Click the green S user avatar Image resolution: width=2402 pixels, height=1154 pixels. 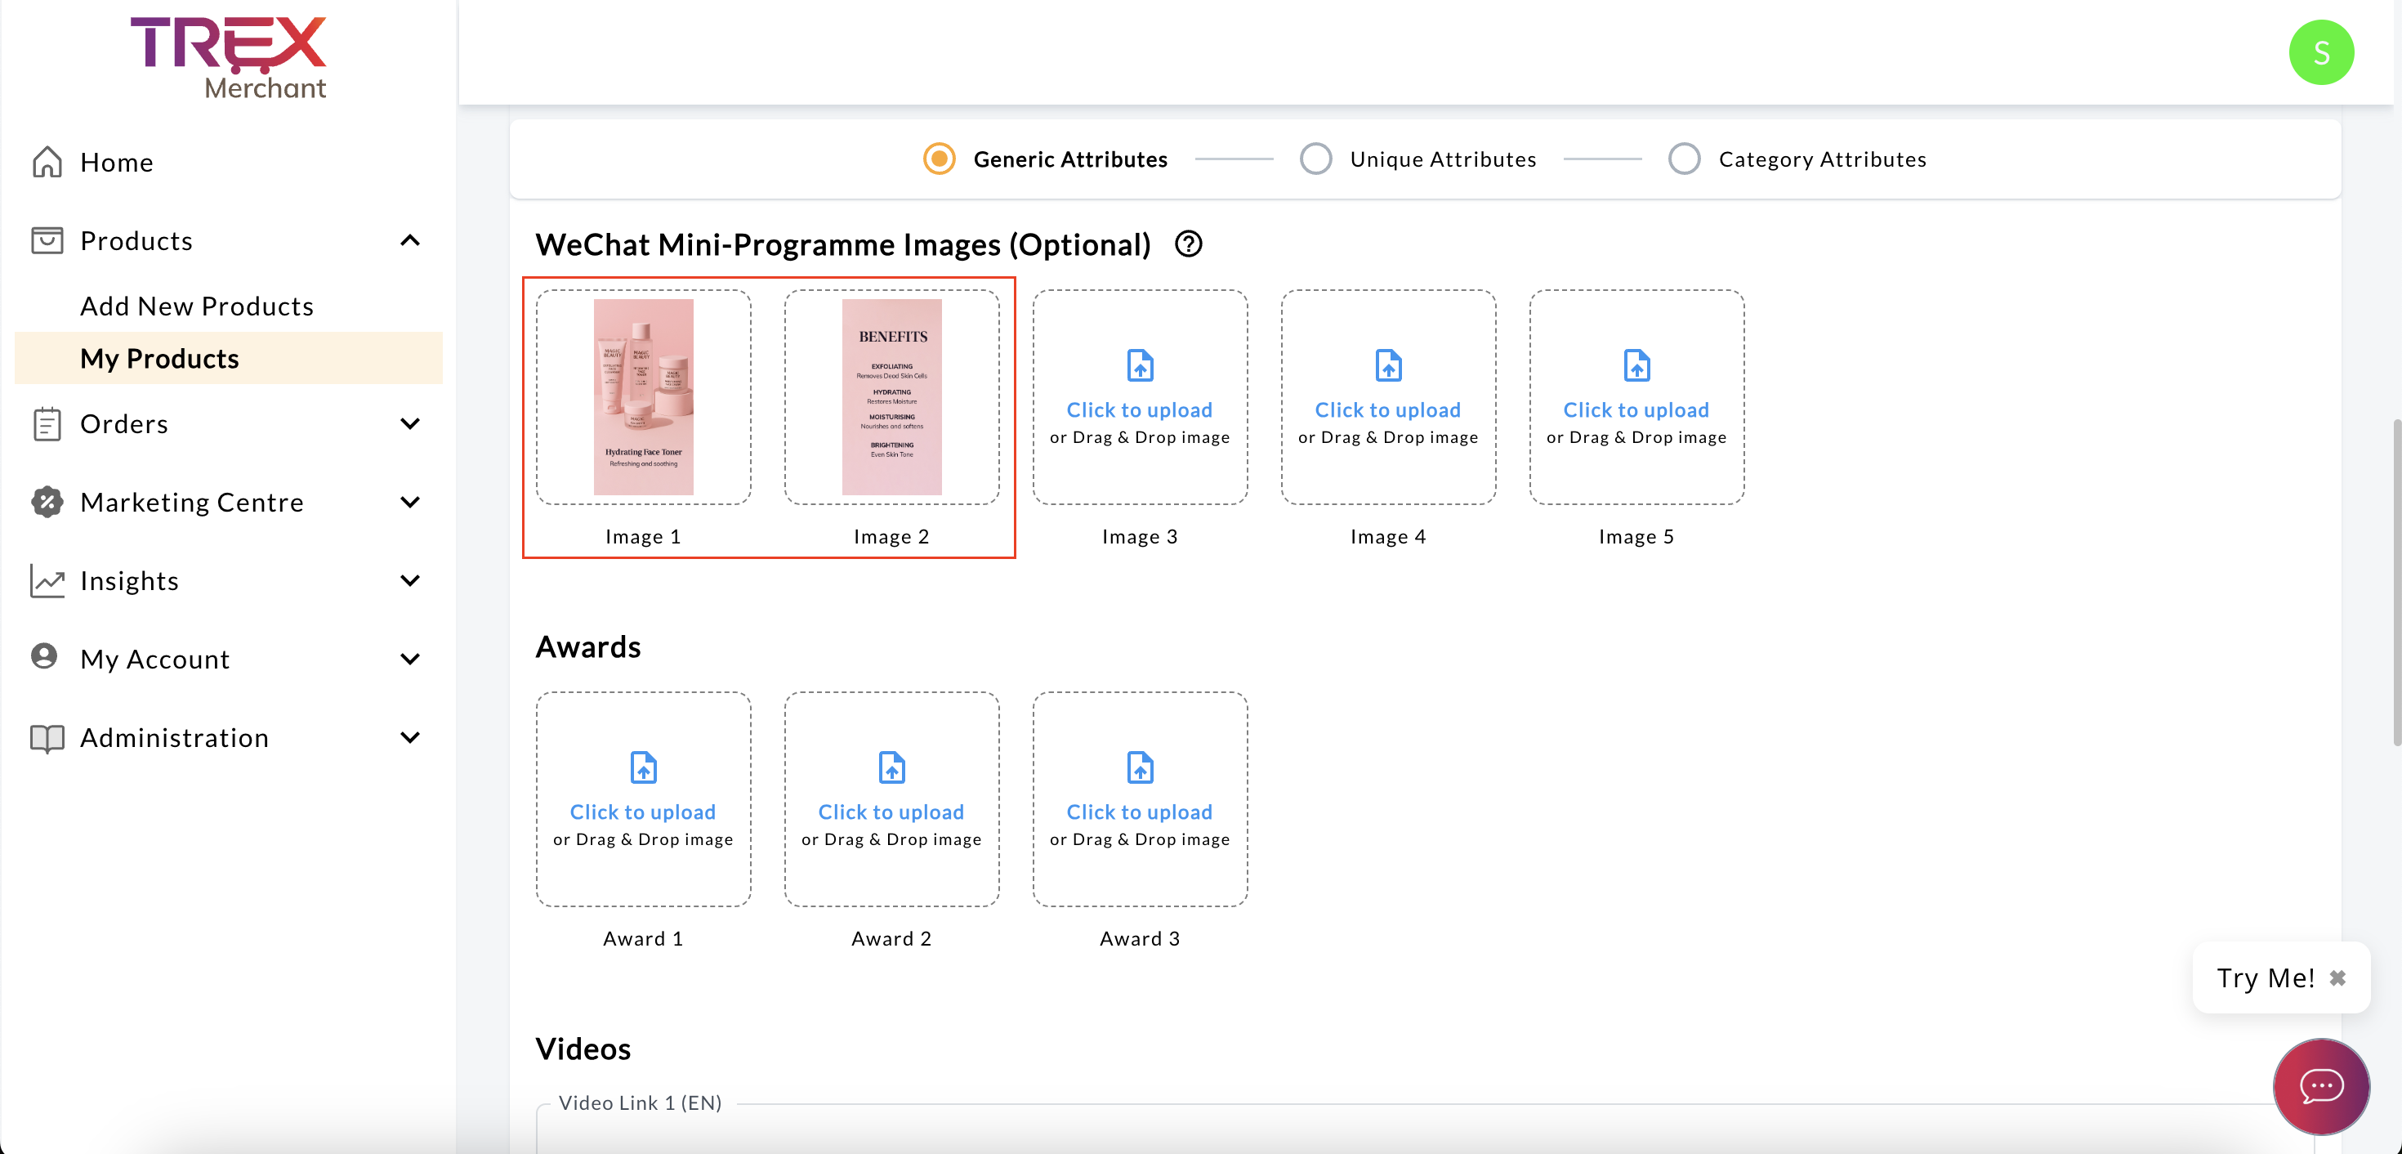(x=2320, y=53)
